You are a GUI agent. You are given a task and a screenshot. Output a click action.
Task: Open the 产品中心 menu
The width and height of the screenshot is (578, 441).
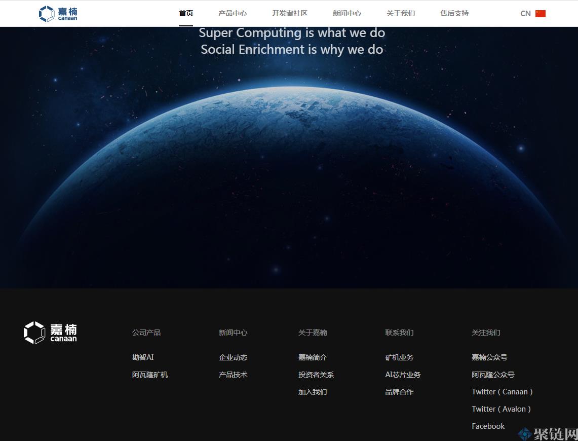click(x=232, y=13)
